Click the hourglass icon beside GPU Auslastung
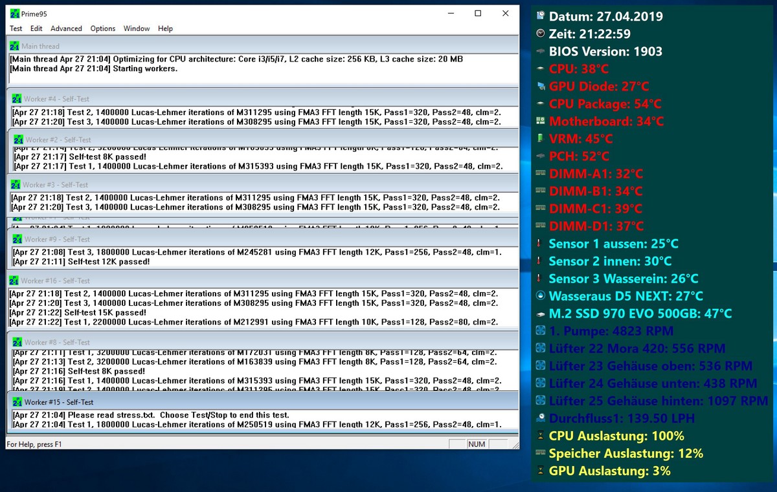The image size is (777, 492). [x=541, y=471]
